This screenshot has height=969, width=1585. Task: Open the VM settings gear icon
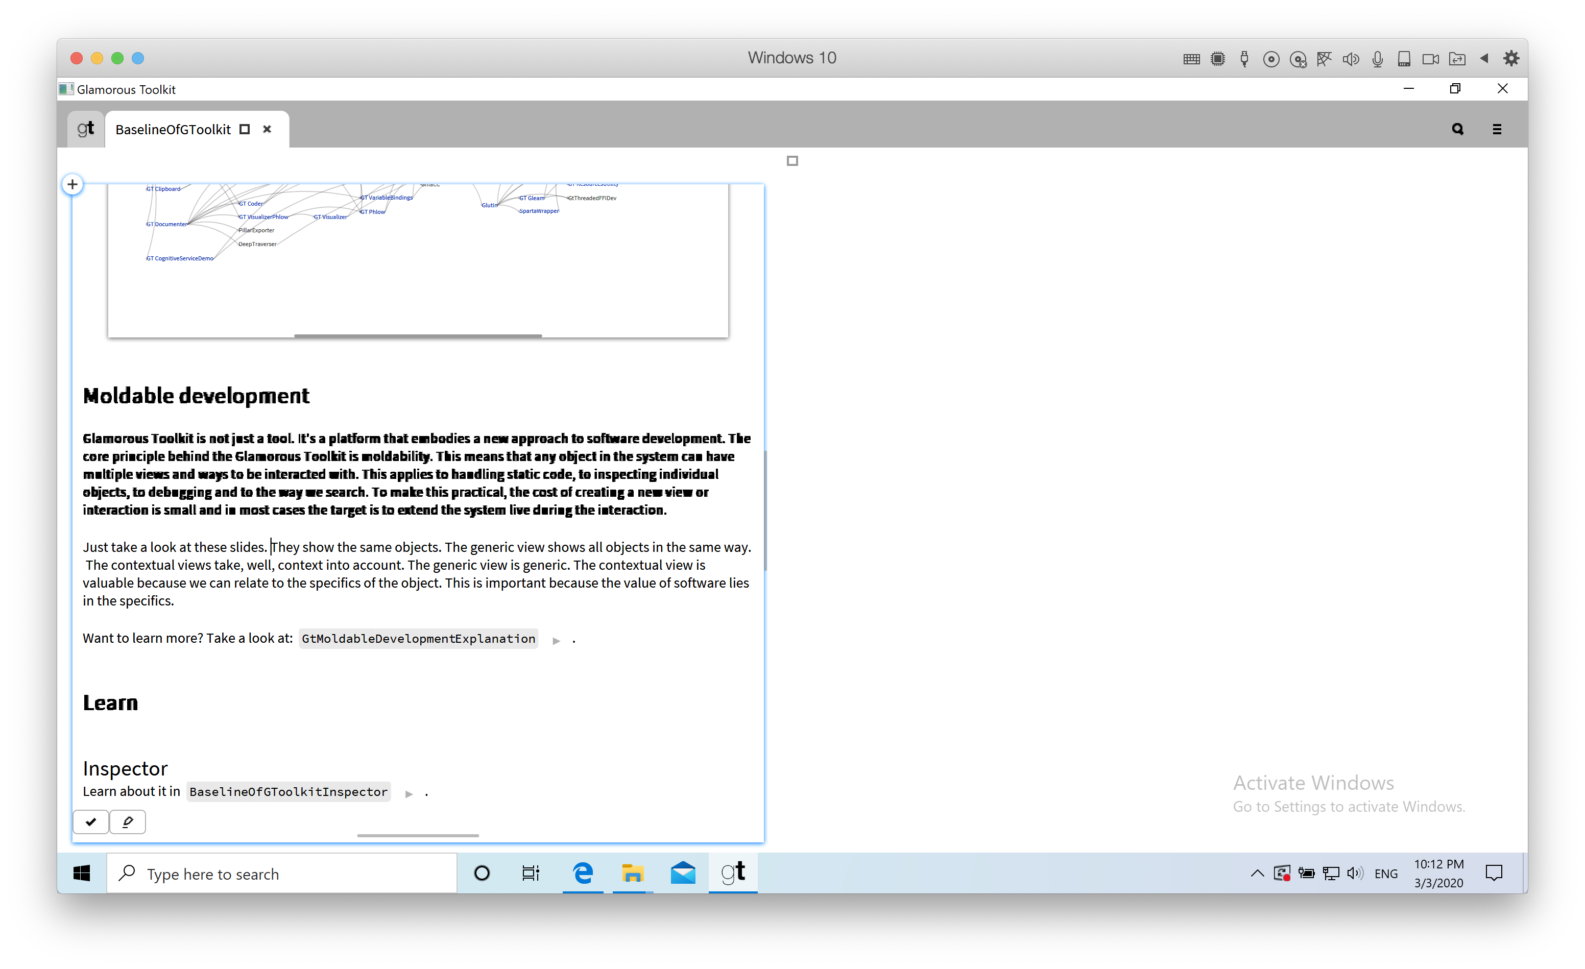1511,58
